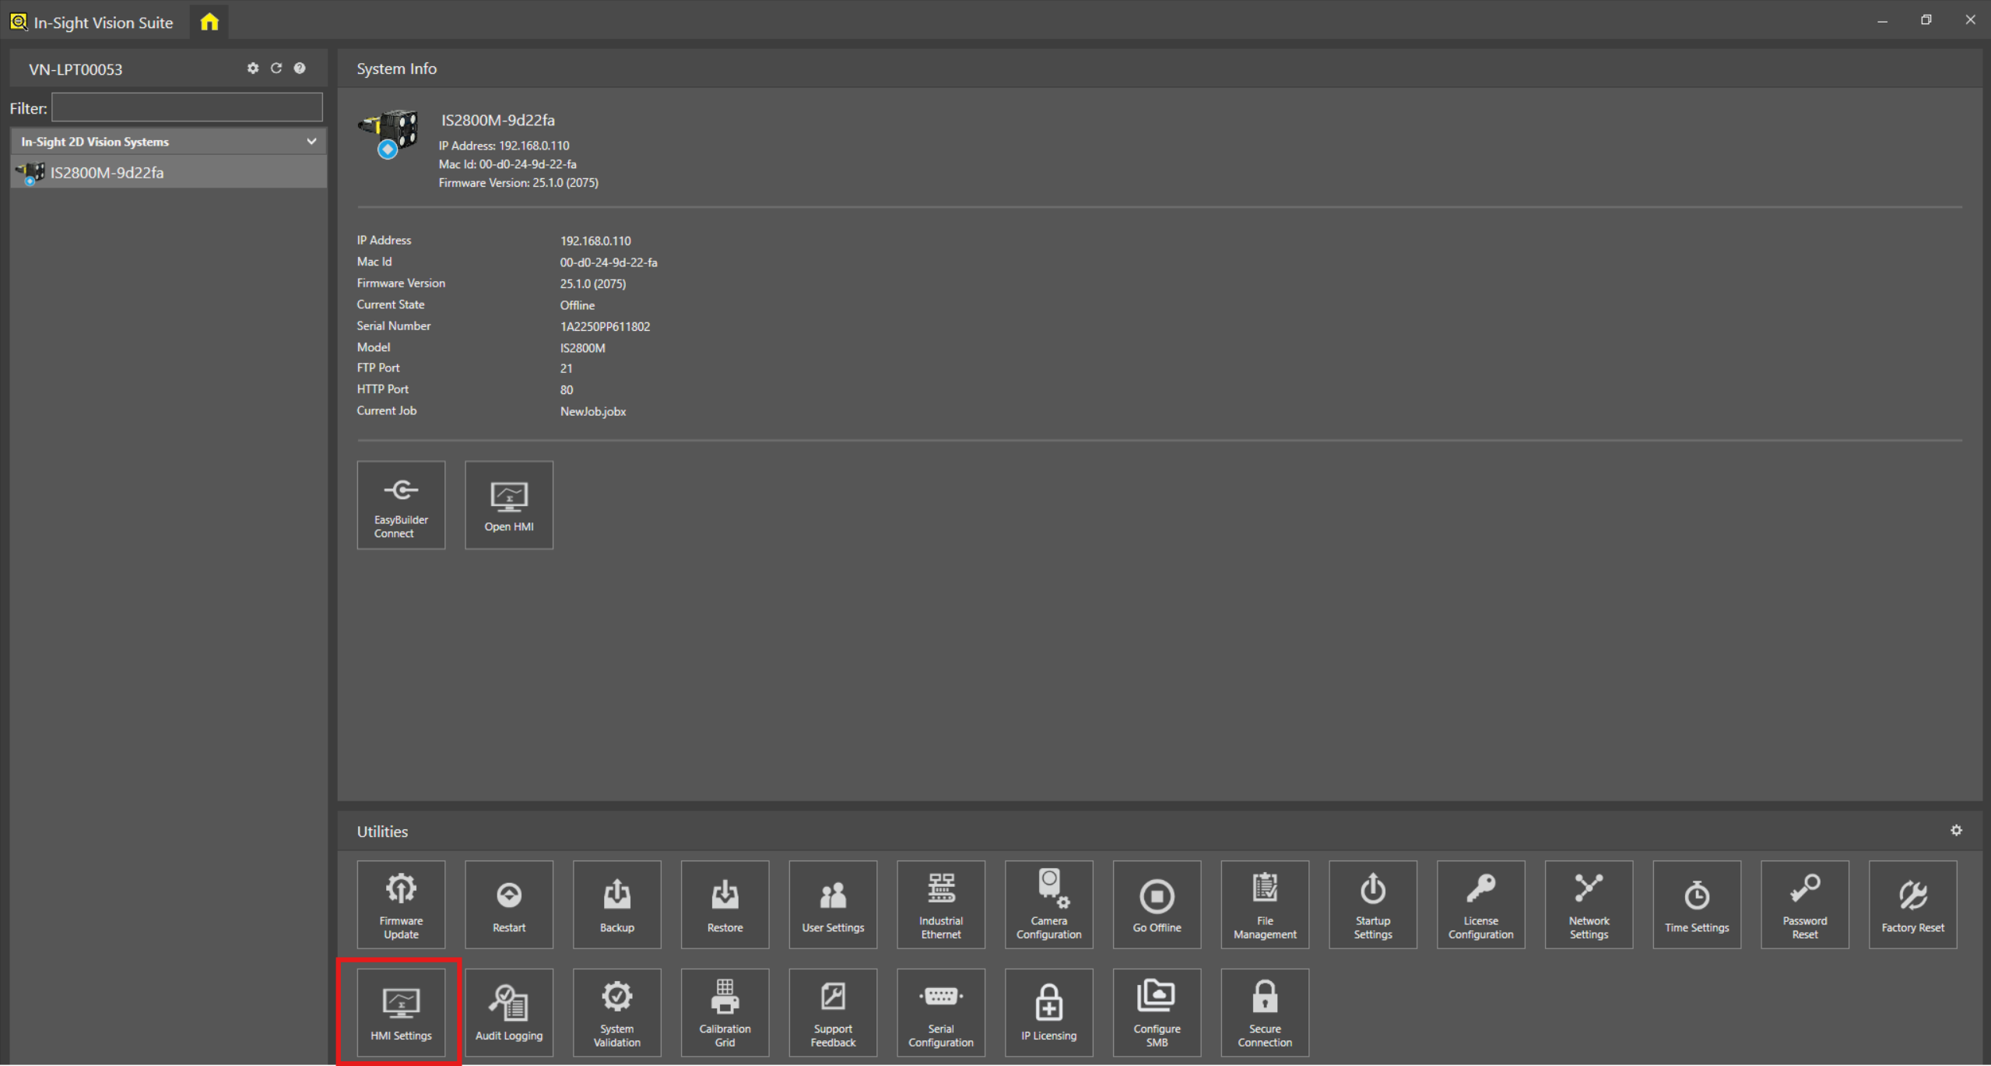Image resolution: width=1991 pixels, height=1066 pixels.
Task: Open Industrial Ethernet settings
Action: [x=940, y=904]
